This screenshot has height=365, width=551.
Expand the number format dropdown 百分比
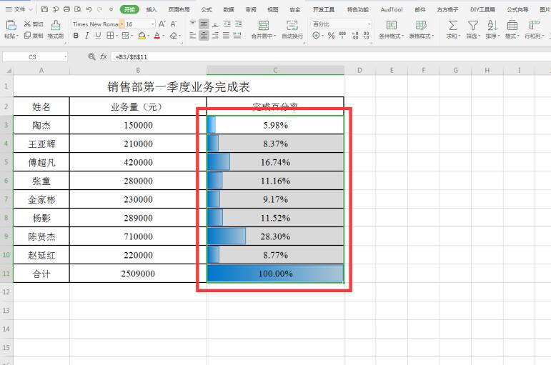coord(369,24)
